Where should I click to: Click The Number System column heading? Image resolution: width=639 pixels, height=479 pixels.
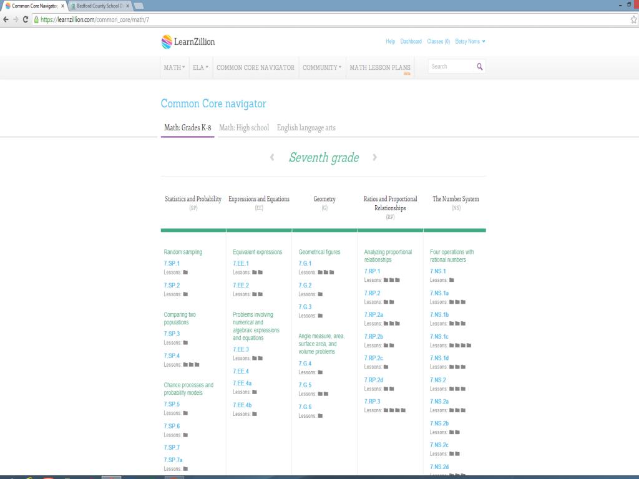coord(456,199)
